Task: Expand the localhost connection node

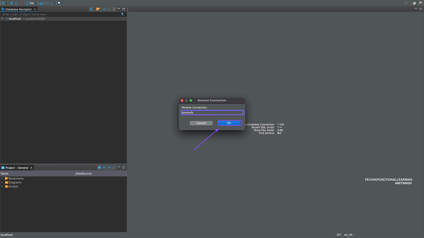Action: tap(2, 19)
